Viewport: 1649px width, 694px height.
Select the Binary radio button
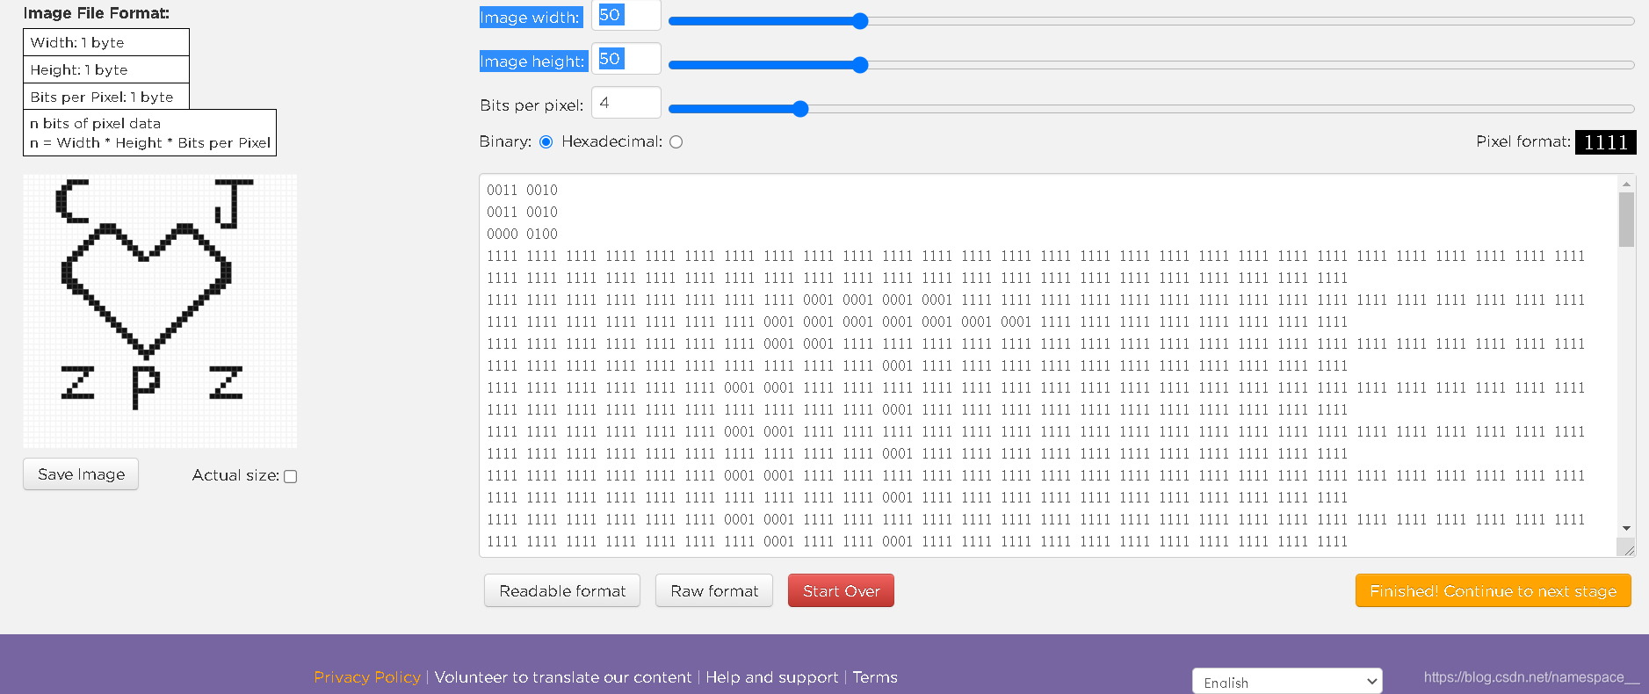coord(546,142)
